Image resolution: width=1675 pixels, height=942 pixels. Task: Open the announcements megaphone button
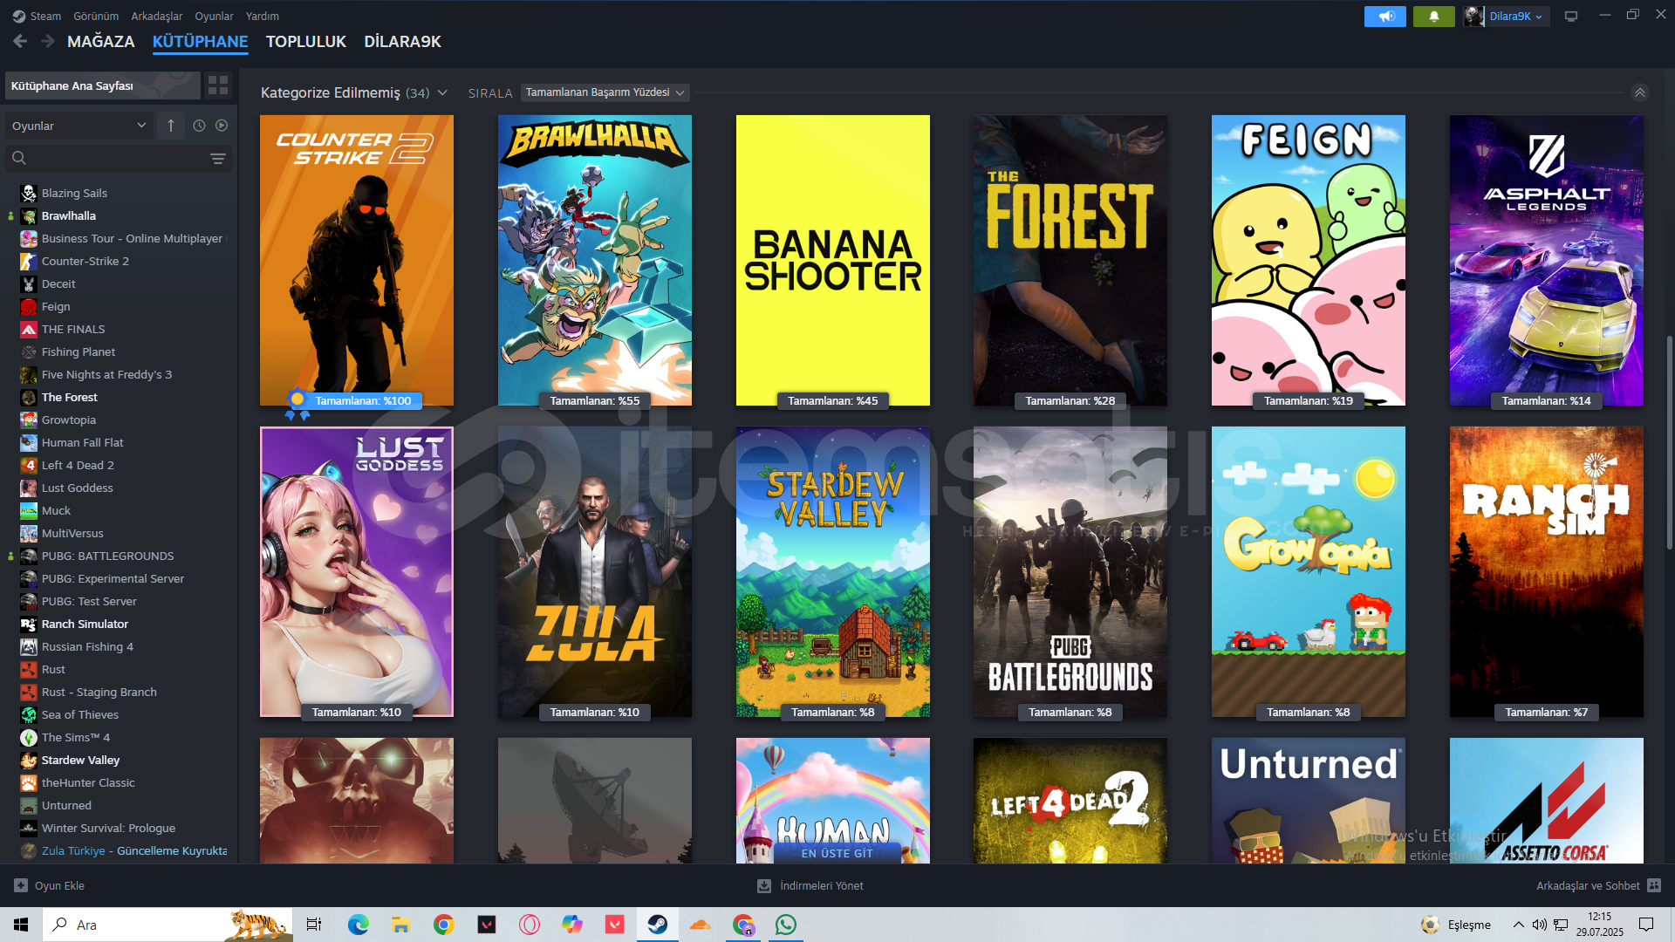coord(1384,17)
